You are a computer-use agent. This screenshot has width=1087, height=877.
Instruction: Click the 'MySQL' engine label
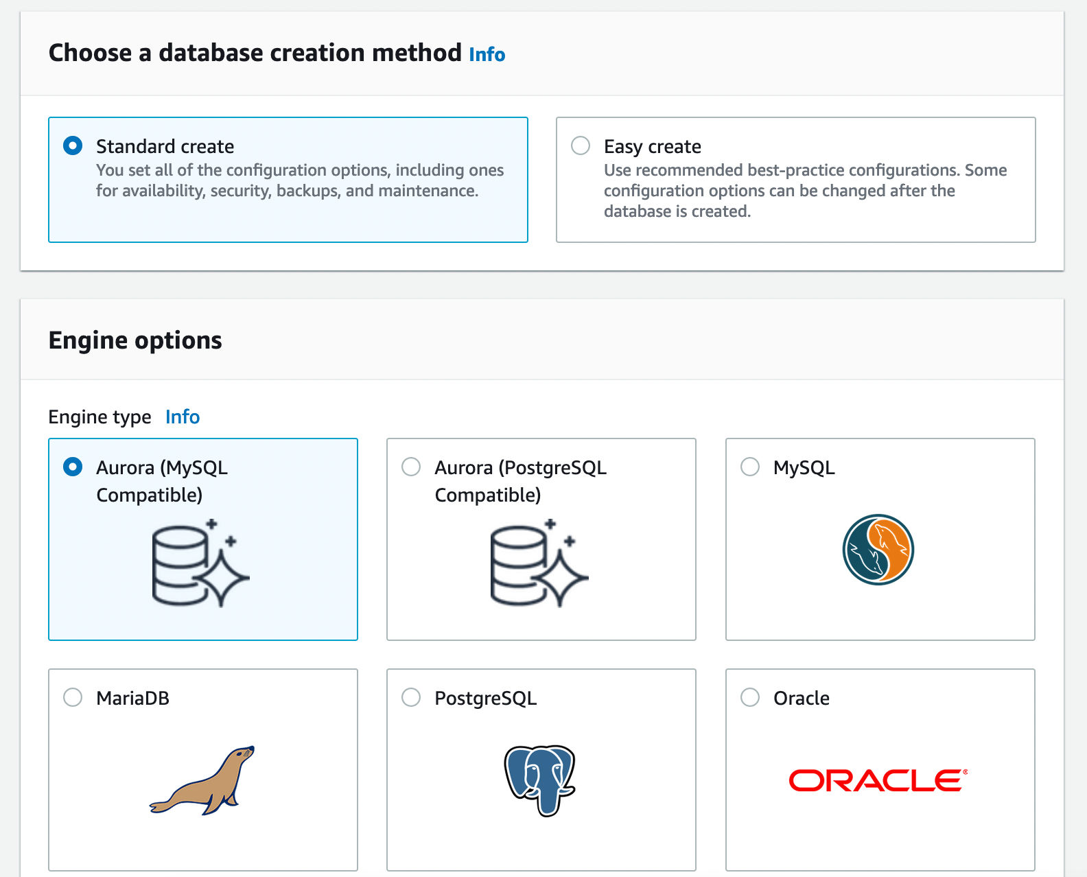click(804, 467)
